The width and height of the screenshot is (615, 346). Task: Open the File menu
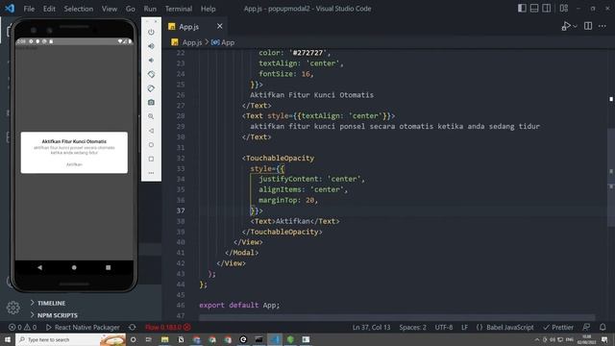point(29,9)
